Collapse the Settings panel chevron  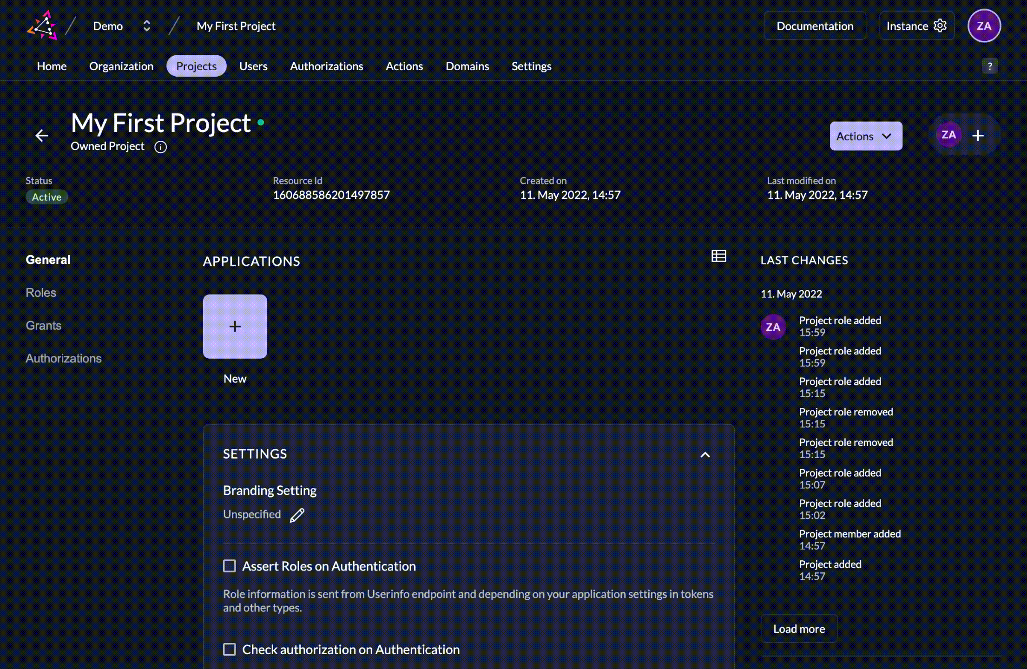[x=705, y=455]
